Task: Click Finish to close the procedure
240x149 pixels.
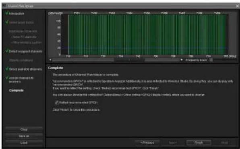Action: [x=199, y=143]
